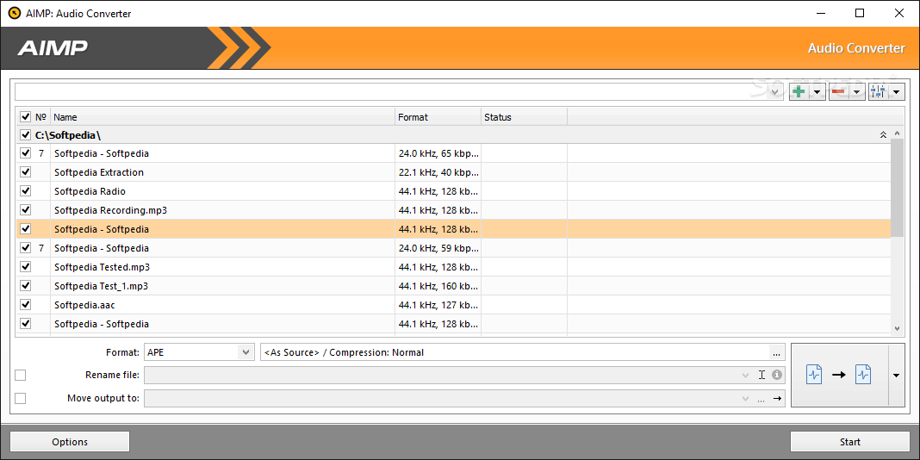Uncheck the C:\Softpedia\ group checkbox
920x460 pixels.
25,135
